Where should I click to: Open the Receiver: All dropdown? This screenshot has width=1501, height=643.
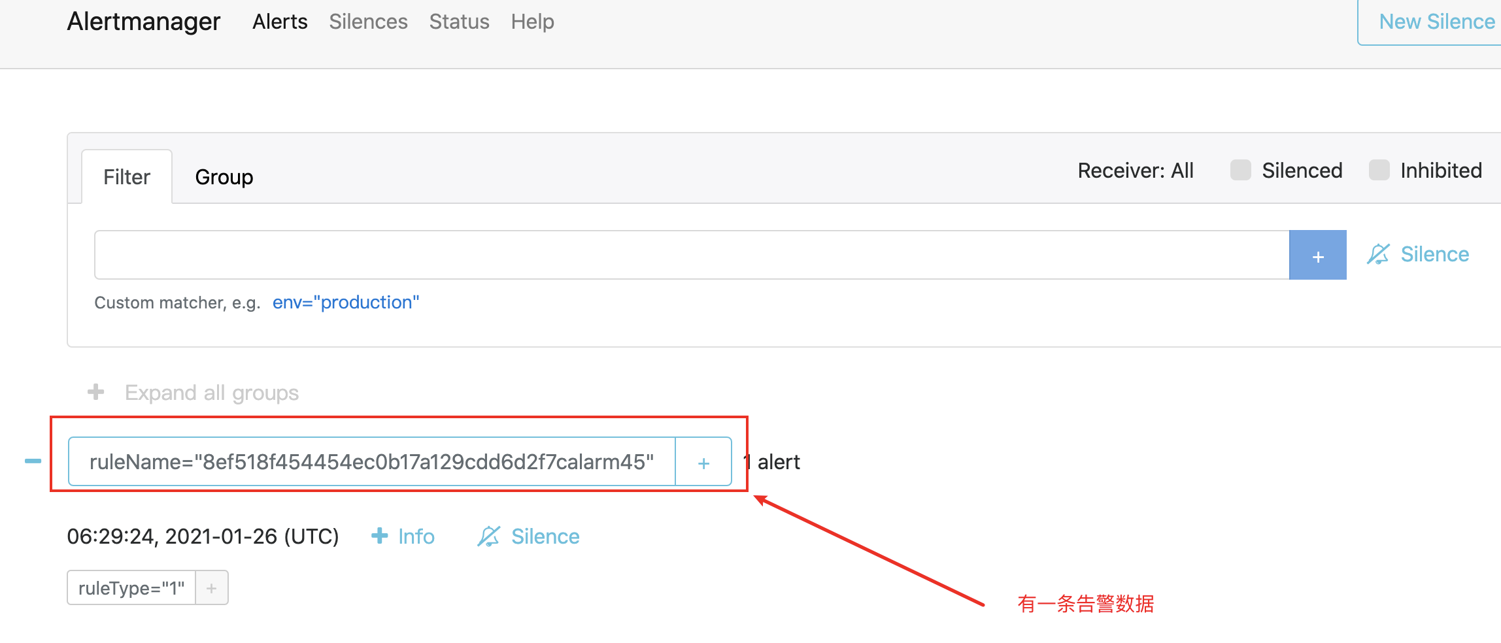click(1136, 171)
